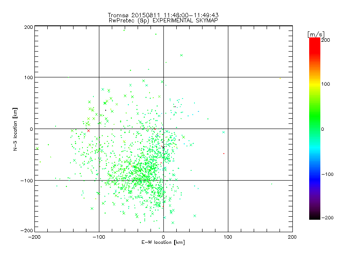Image resolution: width=344 pixels, height=258 pixels.
Task: Click the x-axis tick label '200'
Action: 292,237
